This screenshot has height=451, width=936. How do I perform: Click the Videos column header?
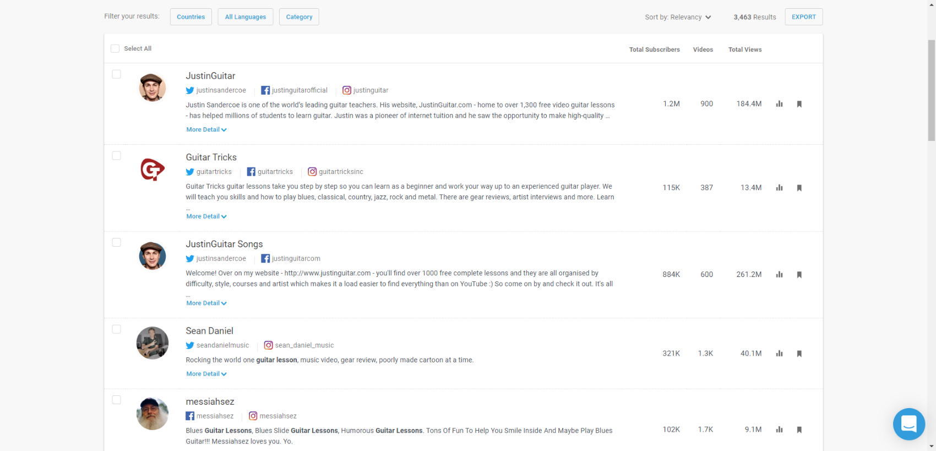tap(703, 50)
